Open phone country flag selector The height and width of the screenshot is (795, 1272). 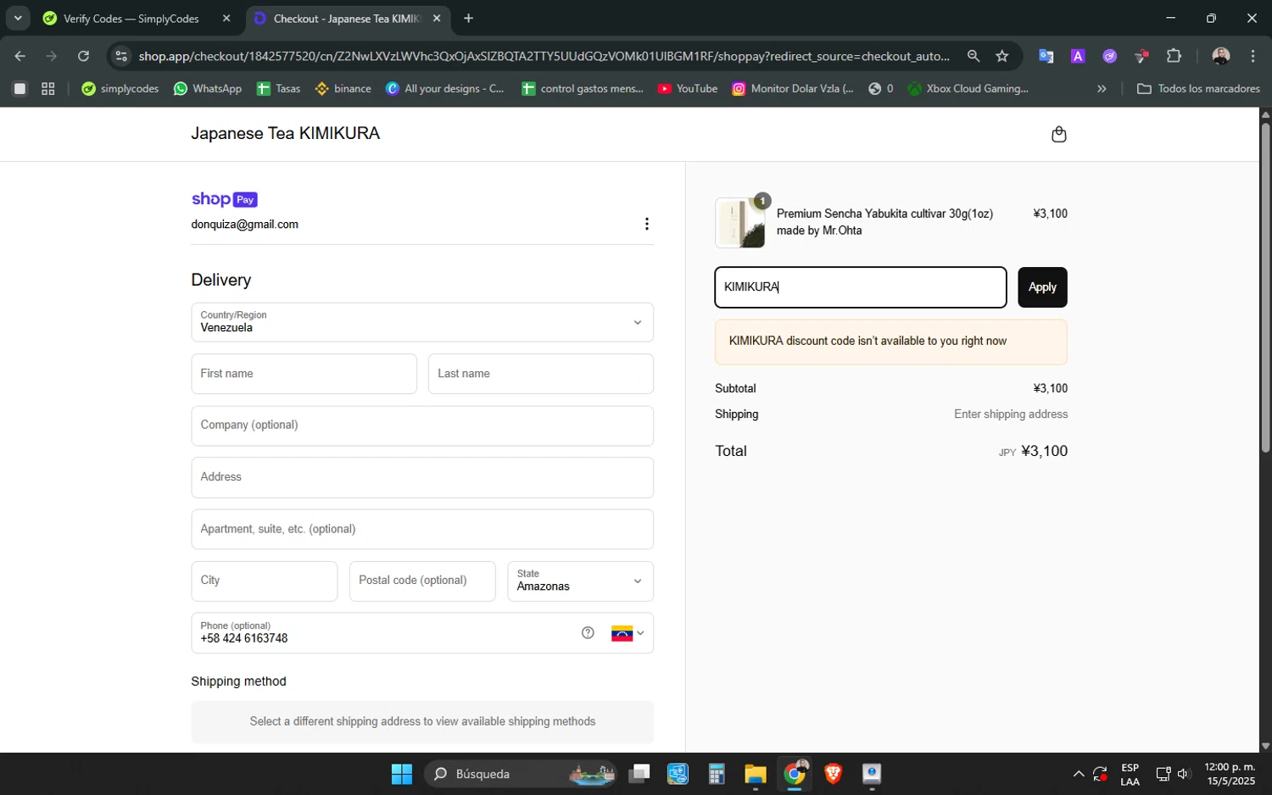click(628, 633)
